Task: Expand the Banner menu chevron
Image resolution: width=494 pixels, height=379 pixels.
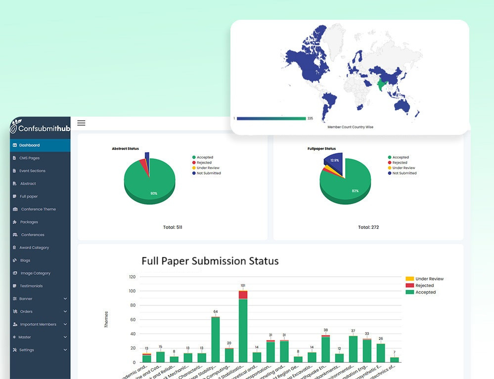Action: tap(65, 299)
